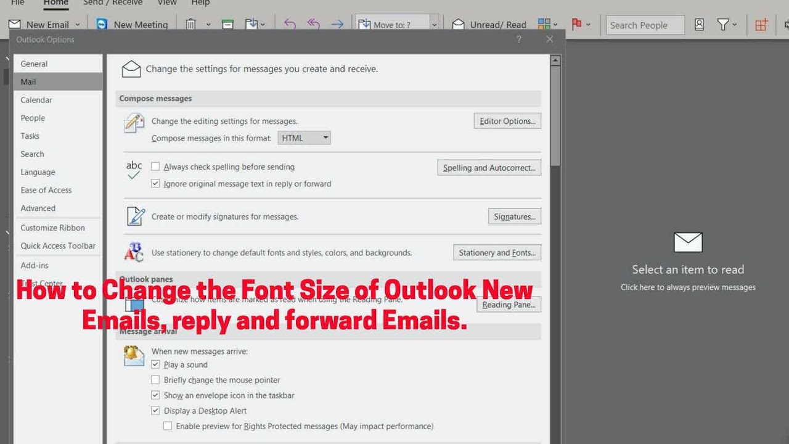
Task: Click the Categorize colored squares icon
Action: [544, 25]
